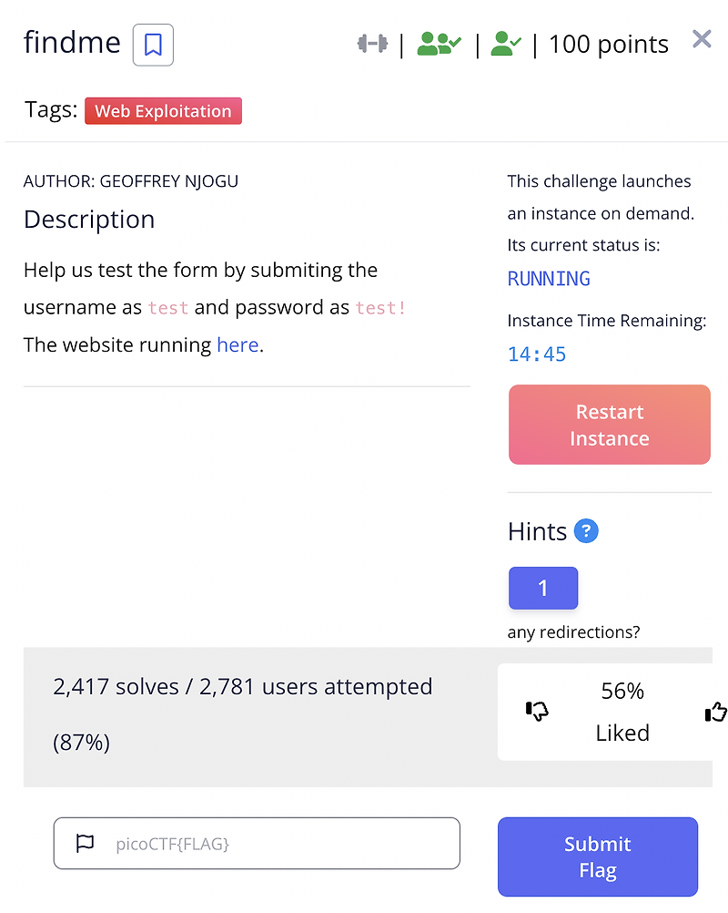Open the website via the here link

click(x=238, y=344)
